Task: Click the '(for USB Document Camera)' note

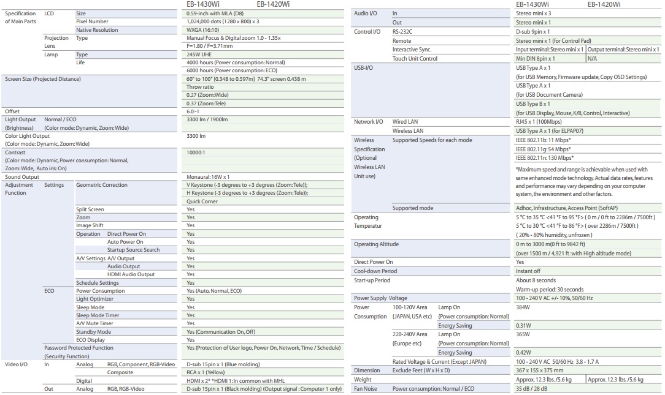Action: (550, 96)
